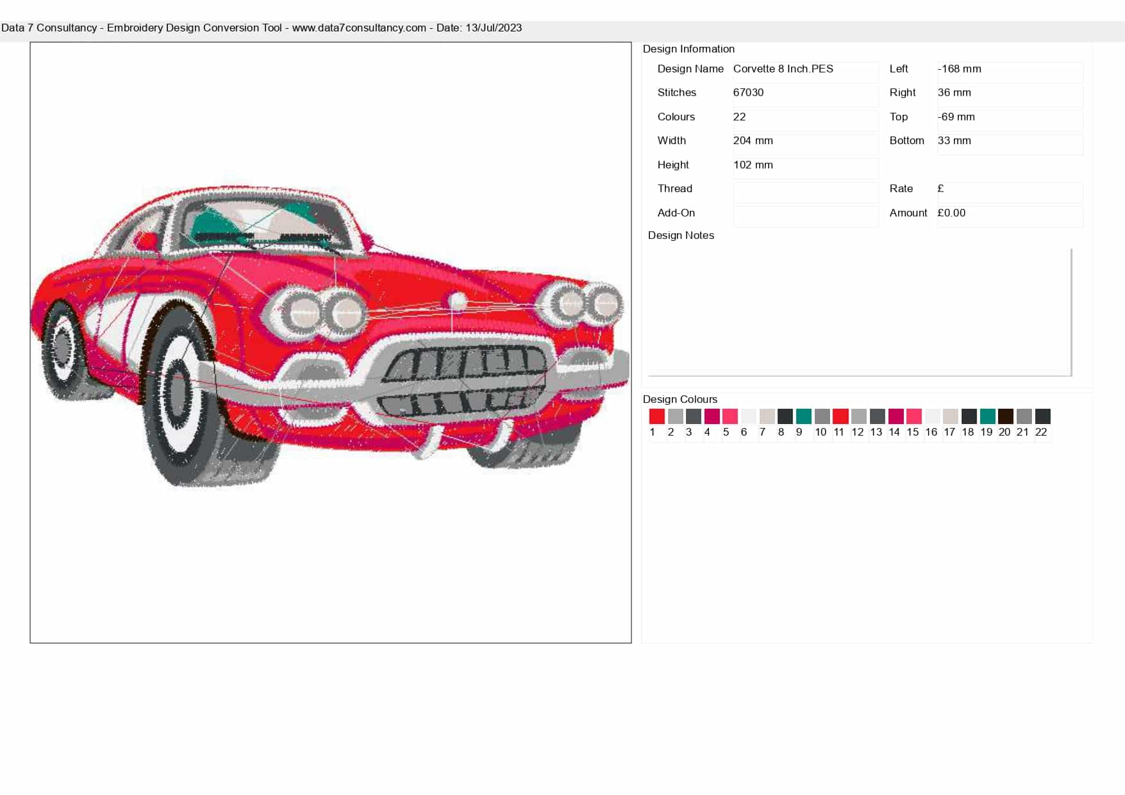The image size is (1125, 795).
Task: Select beige colour swatch number 17
Action: 951,416
